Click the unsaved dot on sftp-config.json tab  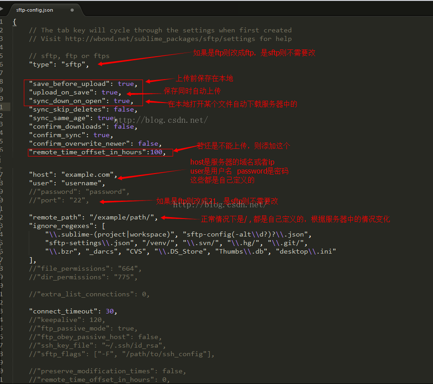click(72, 10)
